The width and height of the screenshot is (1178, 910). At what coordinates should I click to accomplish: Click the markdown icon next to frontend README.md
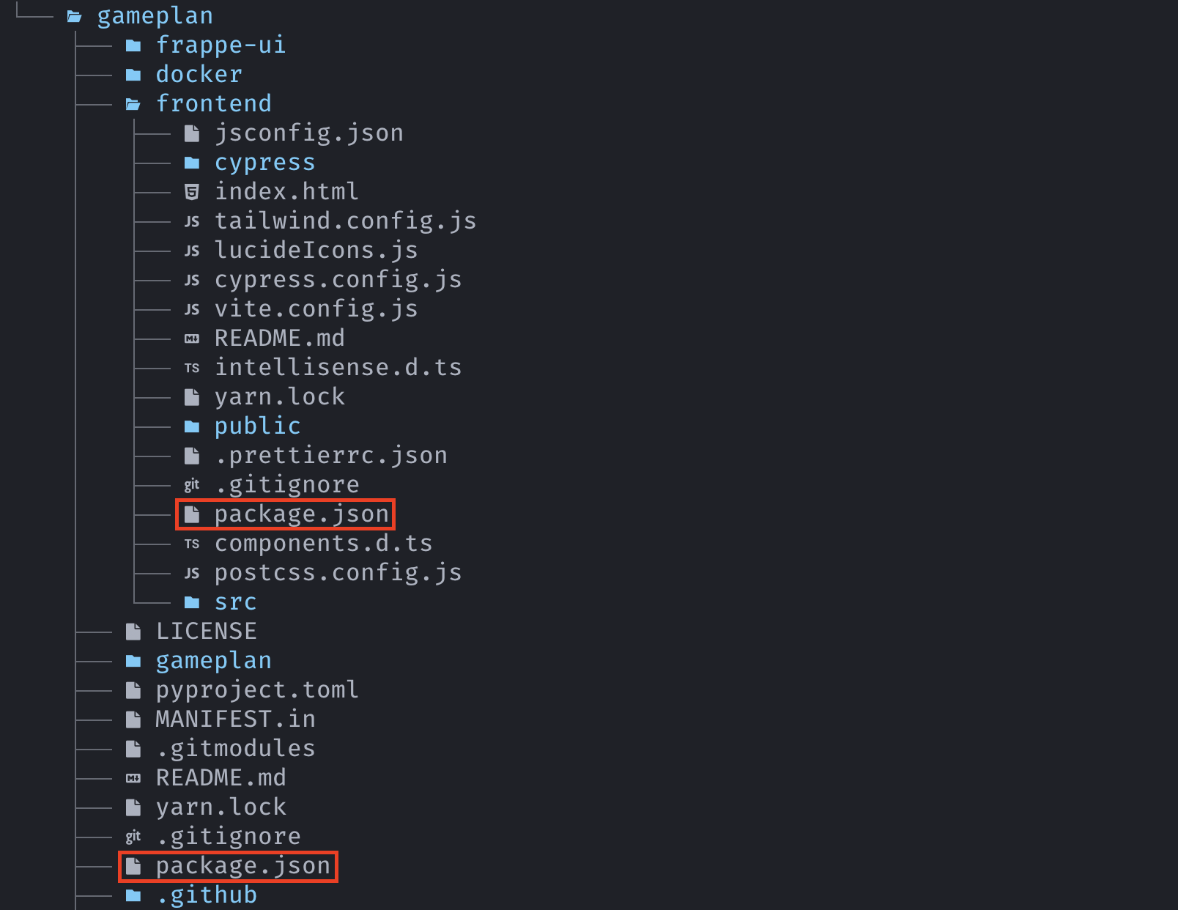[x=192, y=339]
